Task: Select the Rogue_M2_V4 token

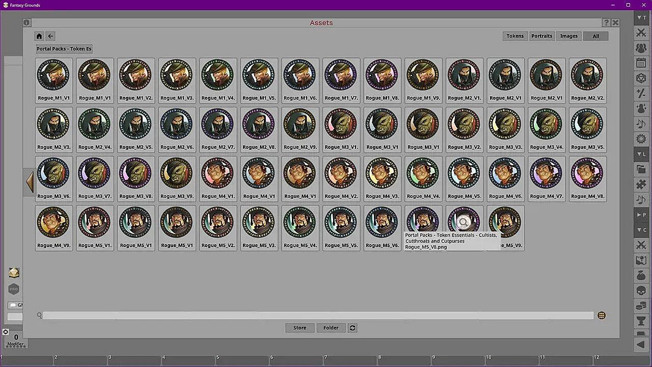Action: pos(94,129)
